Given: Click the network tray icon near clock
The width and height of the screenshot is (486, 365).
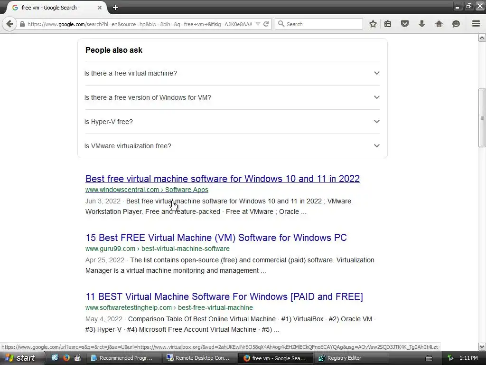Looking at the screenshot, I should [x=450, y=358].
